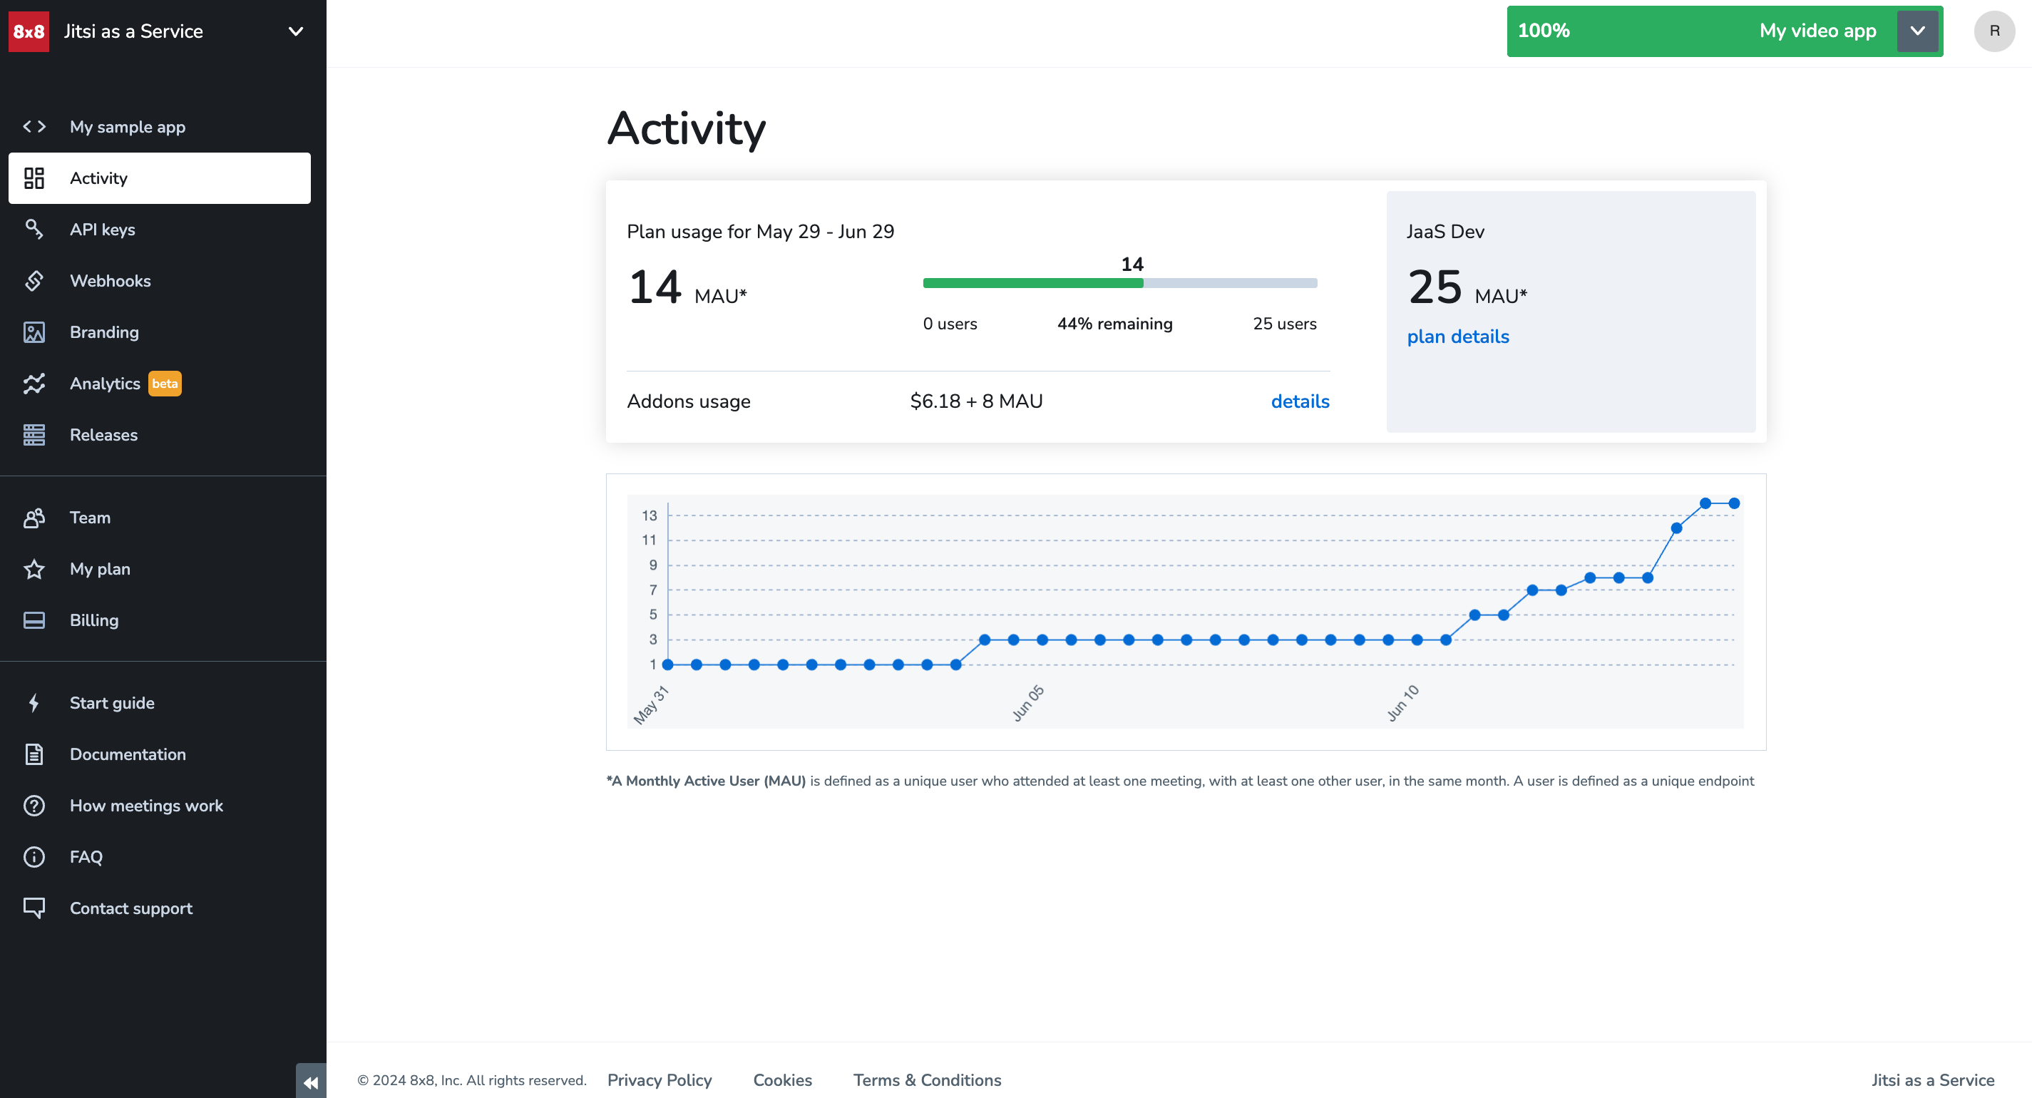Screen dimensions: 2032x1098
Task: Open Analytics chart icon
Action: [x=34, y=384]
